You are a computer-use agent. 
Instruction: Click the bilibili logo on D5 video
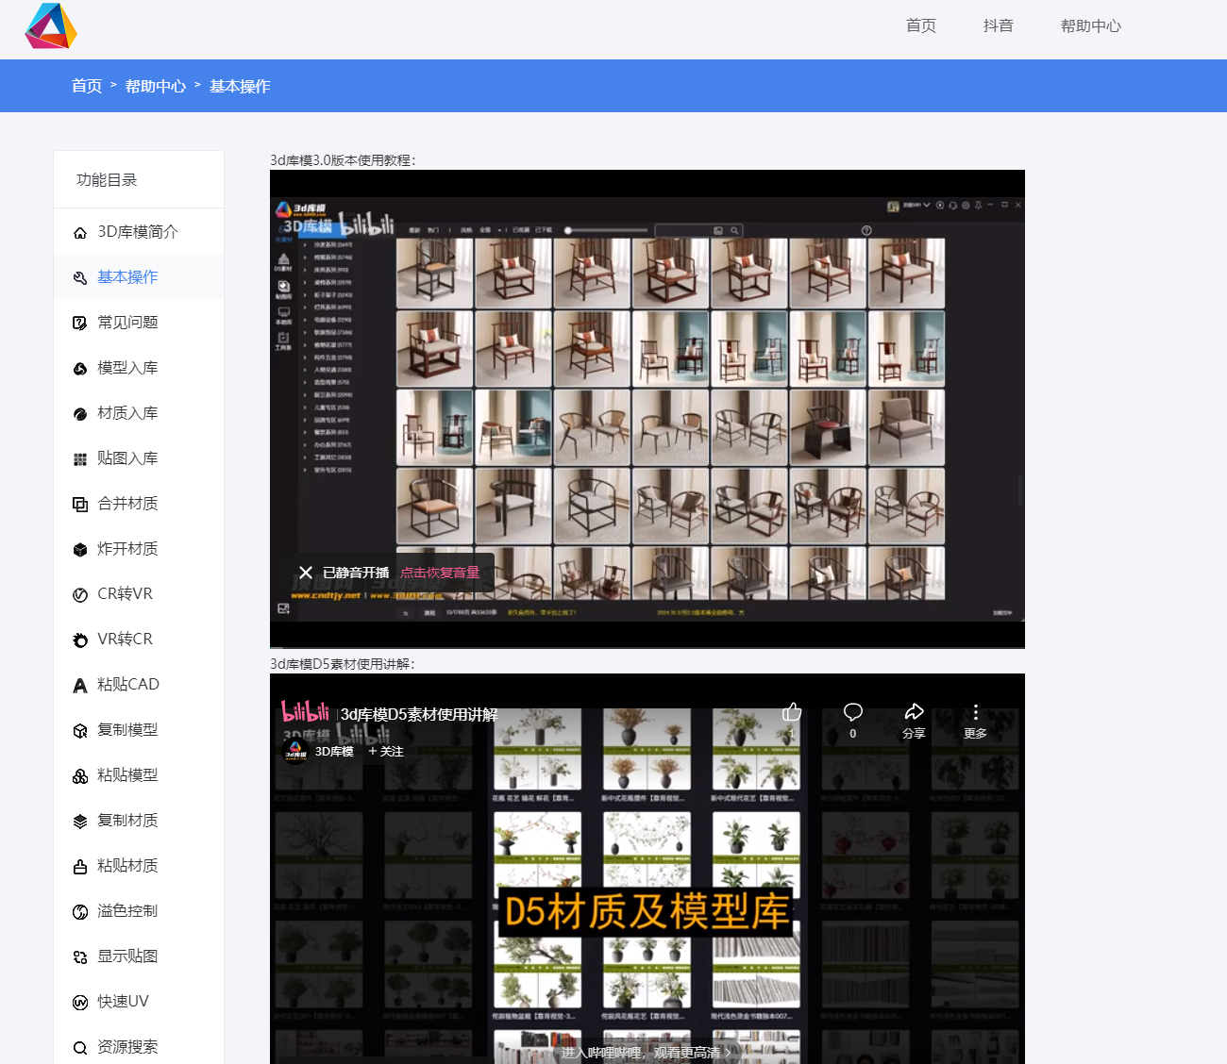(305, 712)
